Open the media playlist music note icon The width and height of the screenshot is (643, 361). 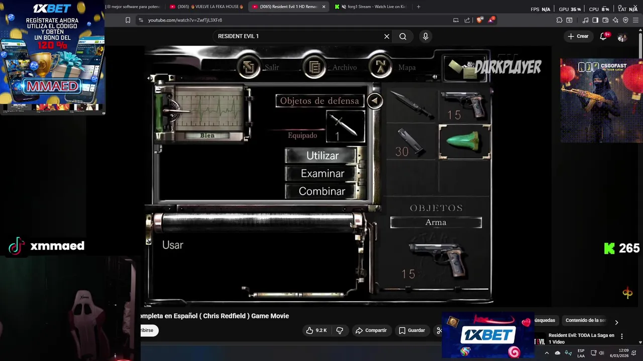(585, 20)
